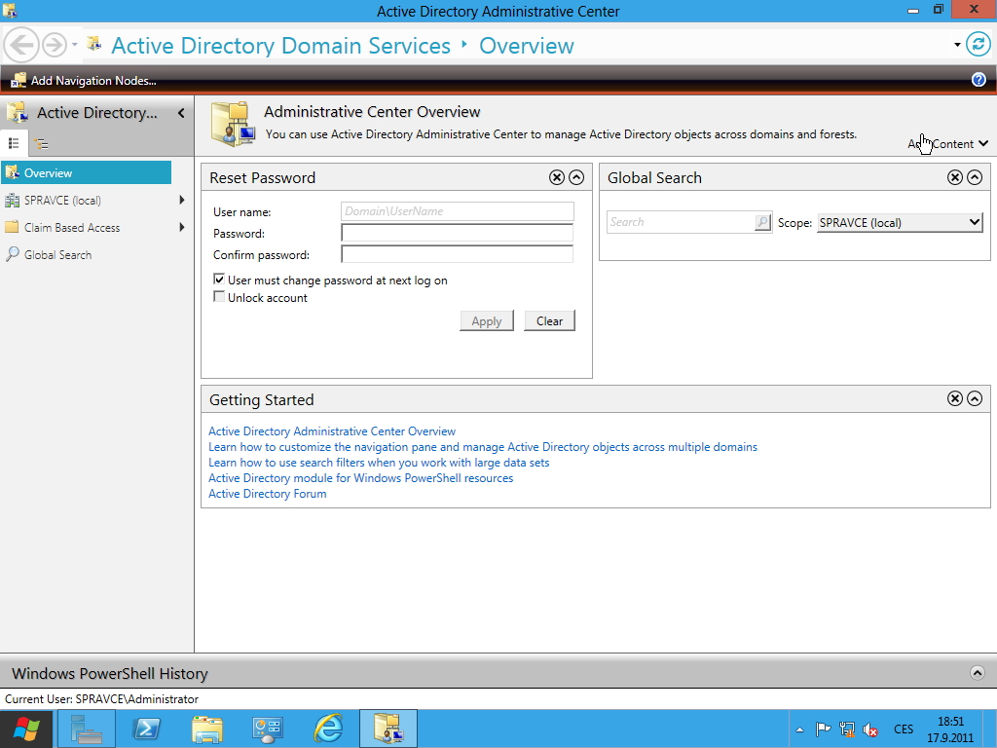
Task: Select the list view navigation icon
Action: 15,143
